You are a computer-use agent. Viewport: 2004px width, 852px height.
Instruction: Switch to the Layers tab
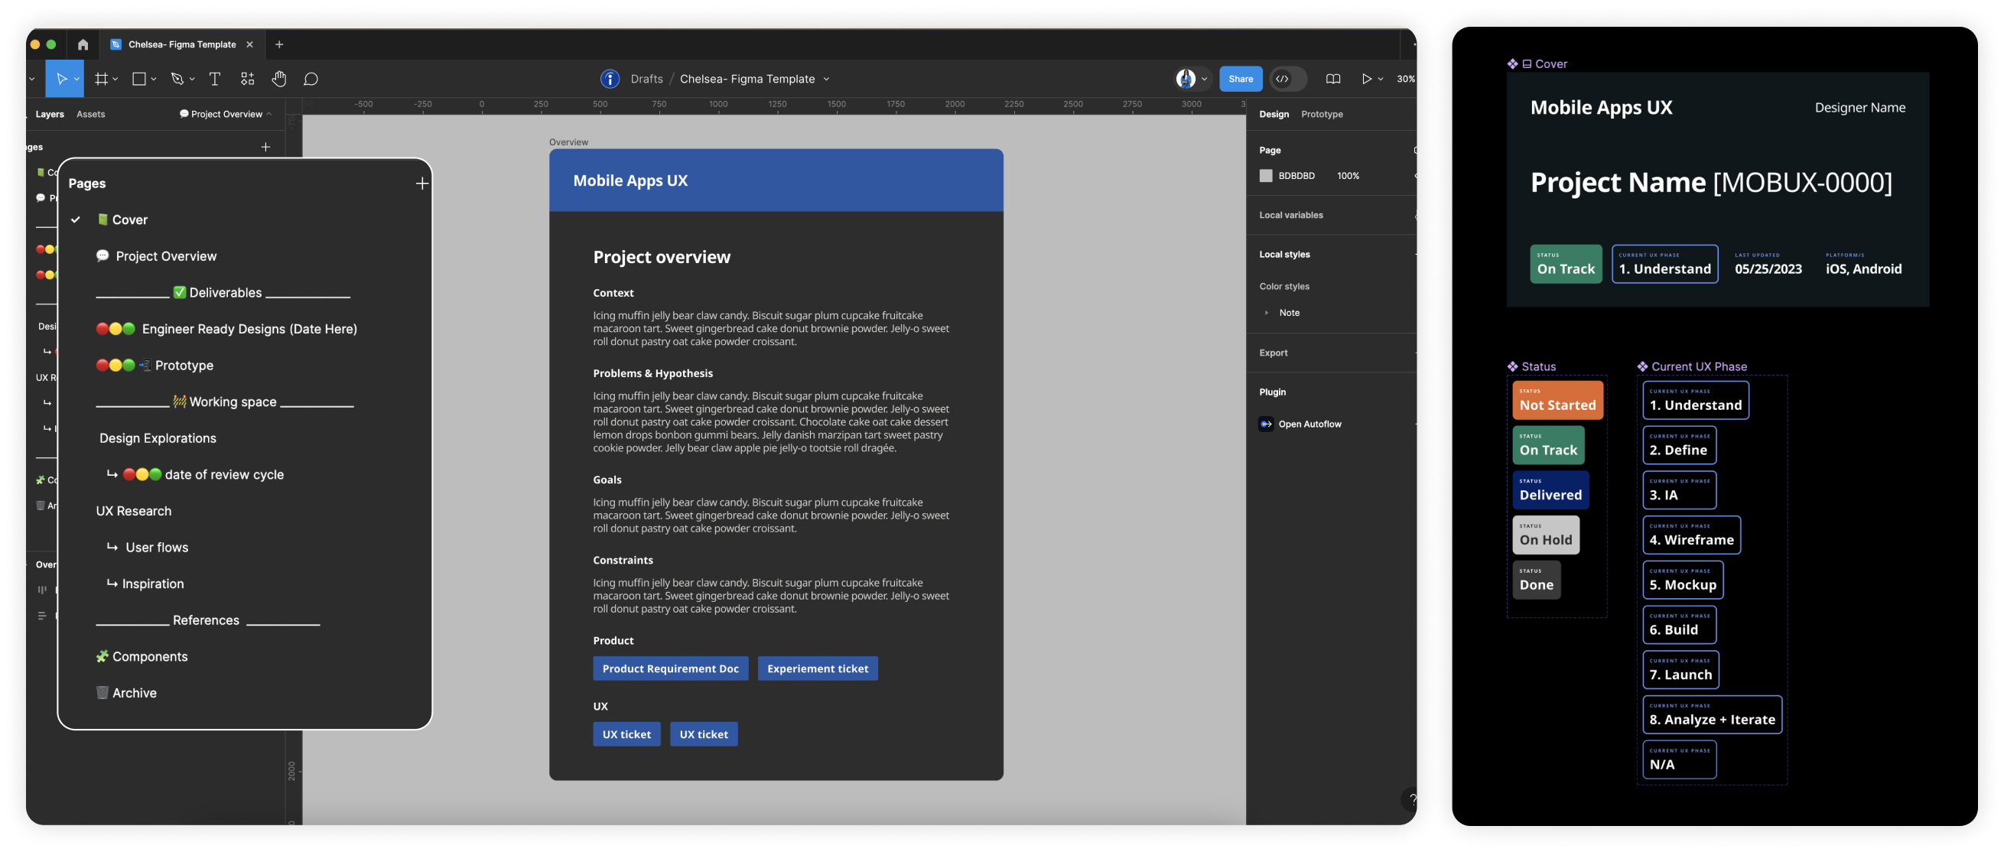point(50,115)
